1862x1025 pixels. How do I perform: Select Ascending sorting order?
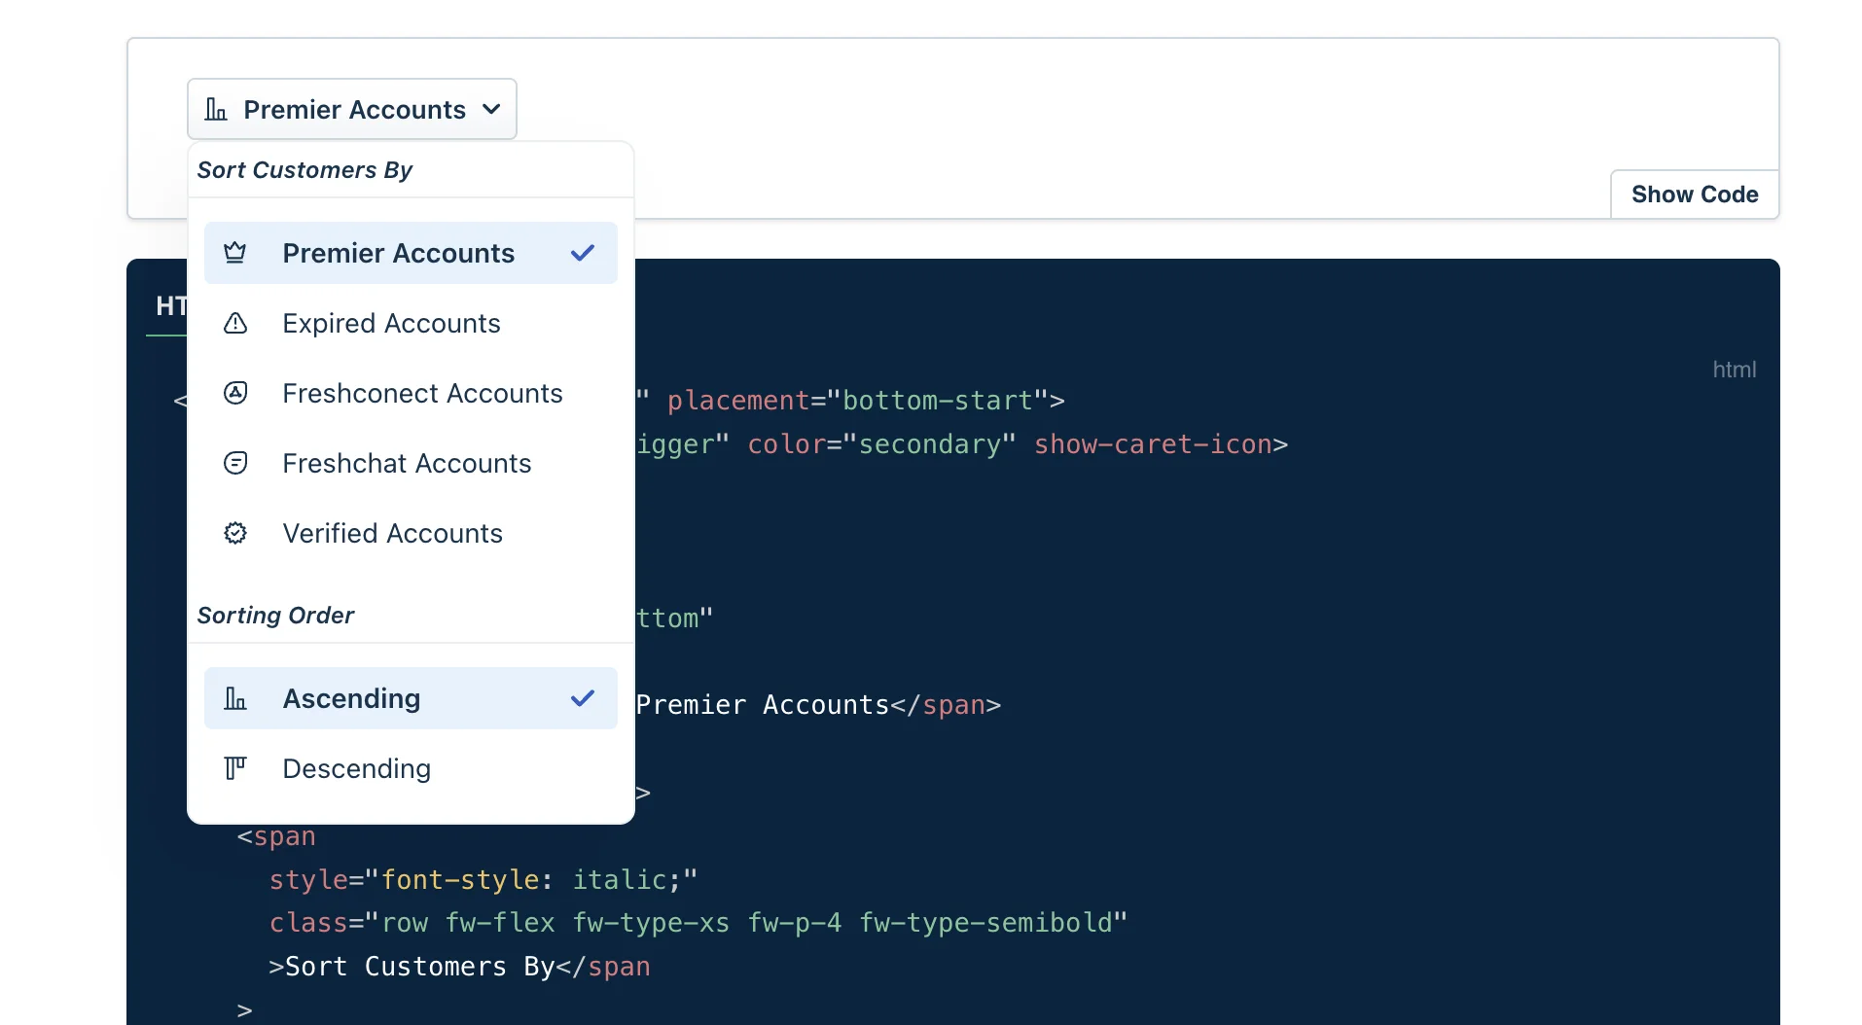(x=411, y=698)
